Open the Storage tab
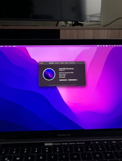The image size is (122, 161). (x=62, y=63)
